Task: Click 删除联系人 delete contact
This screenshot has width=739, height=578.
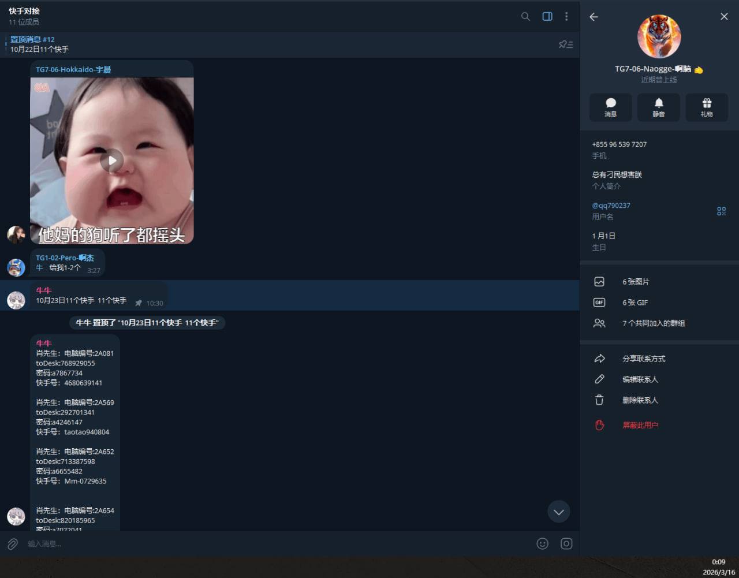Action: [x=659, y=400]
